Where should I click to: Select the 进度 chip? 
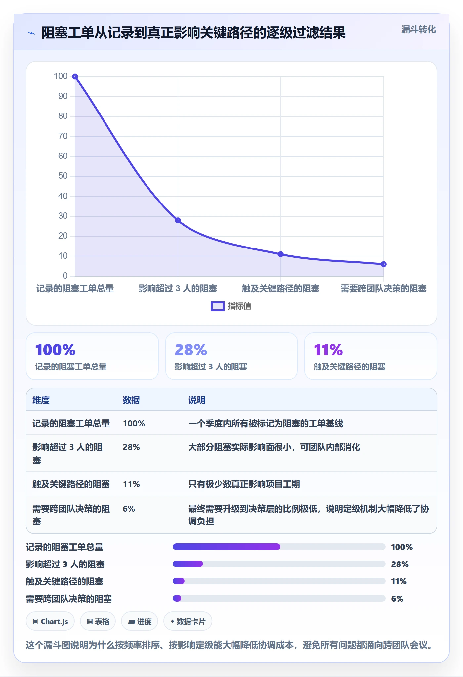(140, 621)
